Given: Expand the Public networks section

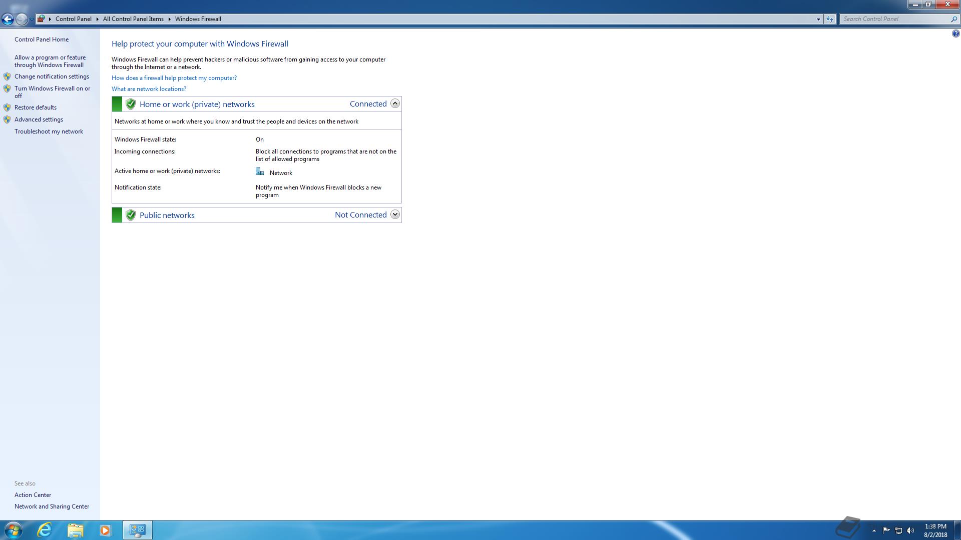Looking at the screenshot, I should [x=395, y=214].
